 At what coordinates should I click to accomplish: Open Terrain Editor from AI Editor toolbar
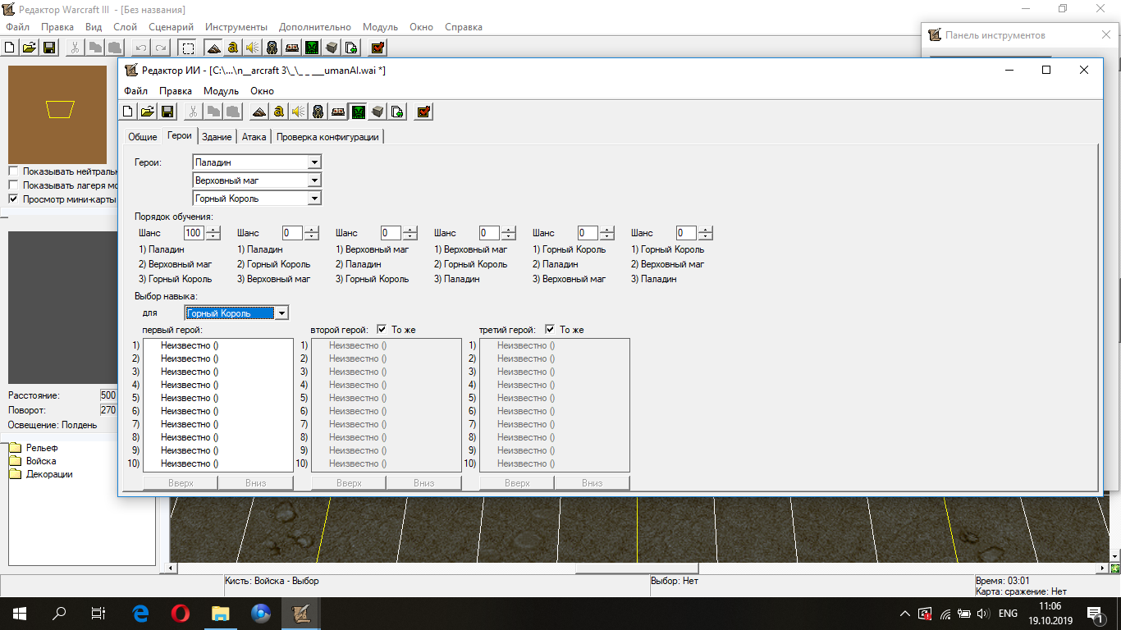click(x=259, y=112)
